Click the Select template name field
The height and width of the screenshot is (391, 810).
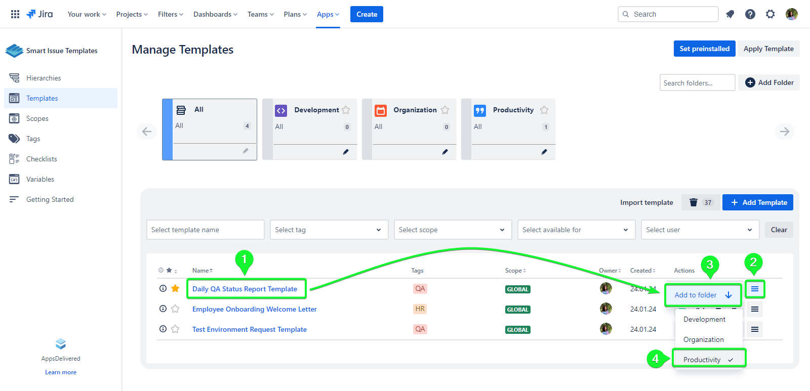pyautogui.click(x=205, y=230)
